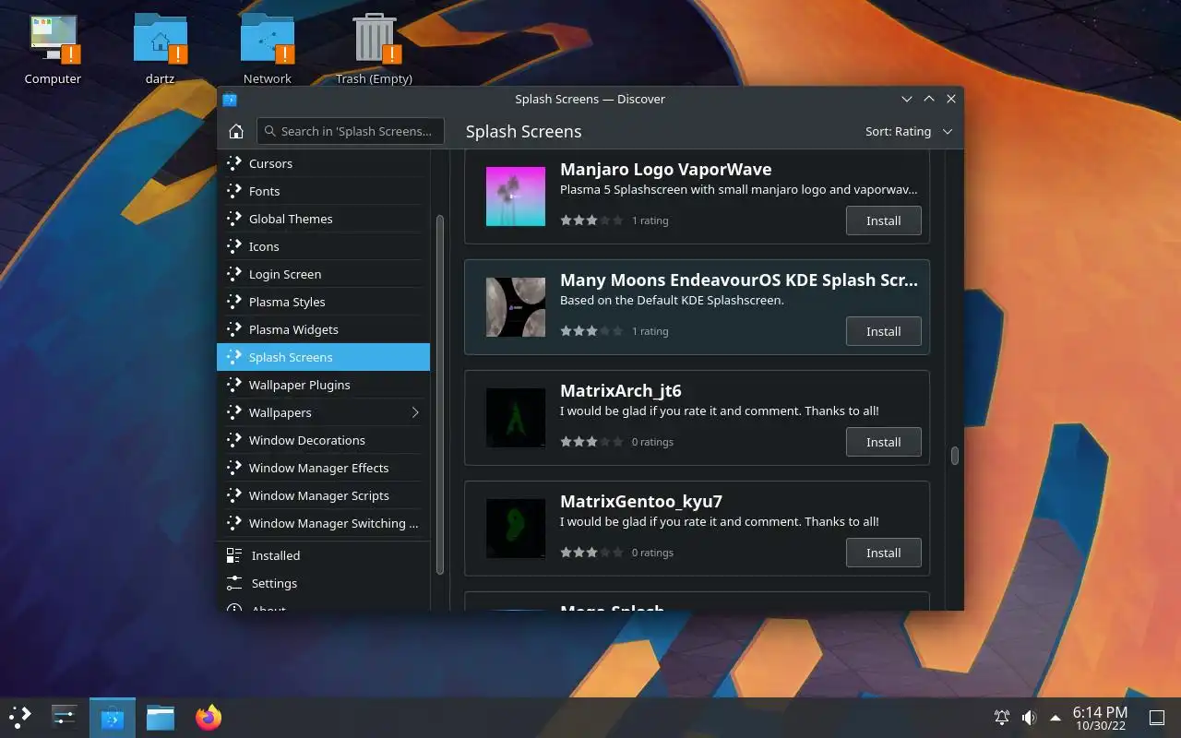Focus the Search in Splash Screens field
This screenshot has height=738, width=1181.
tap(351, 131)
